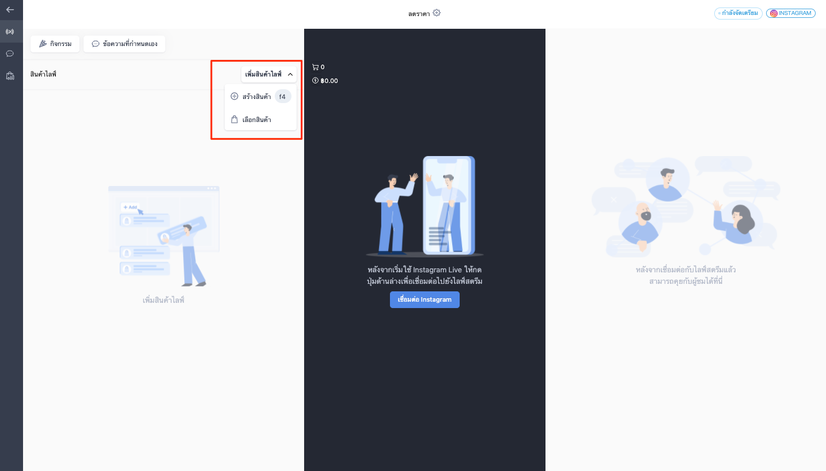
Task: Click the กิจกรรม button
Action: pos(55,44)
